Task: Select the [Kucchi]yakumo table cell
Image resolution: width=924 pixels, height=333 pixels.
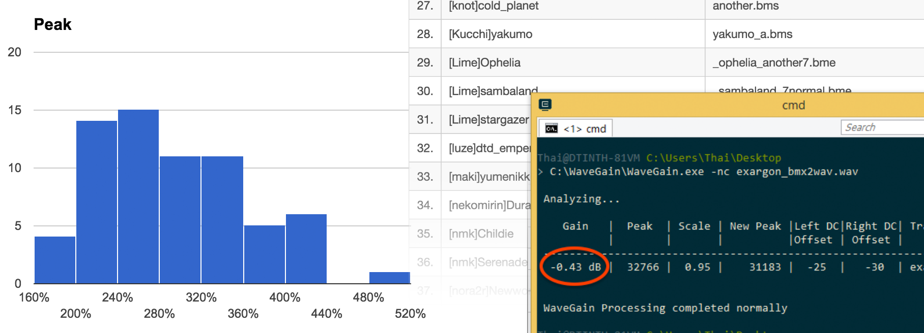Action: (x=490, y=34)
